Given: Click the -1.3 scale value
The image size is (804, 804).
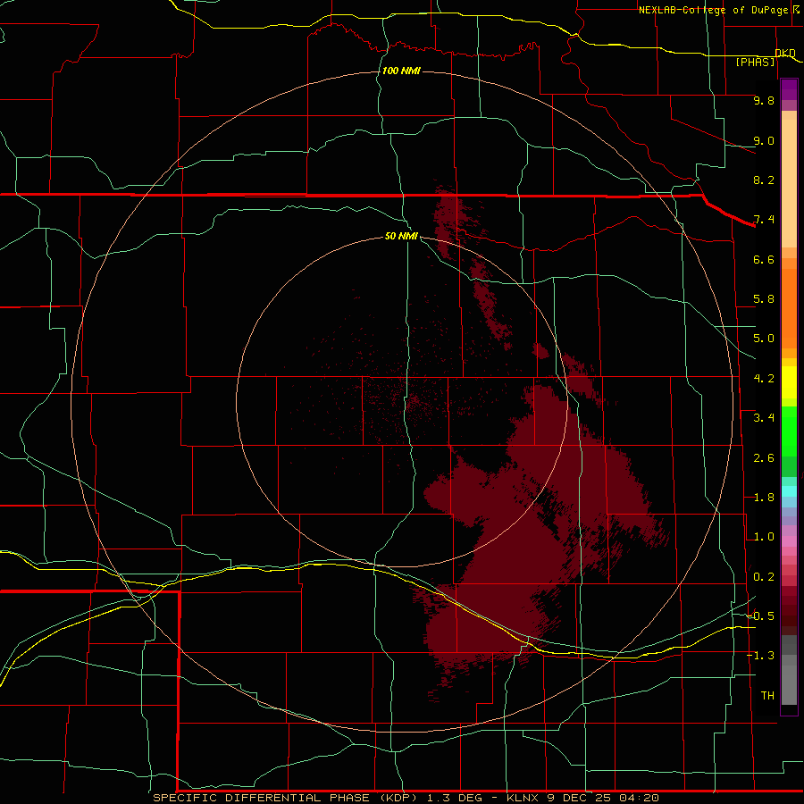Looking at the screenshot, I should click(x=760, y=656).
